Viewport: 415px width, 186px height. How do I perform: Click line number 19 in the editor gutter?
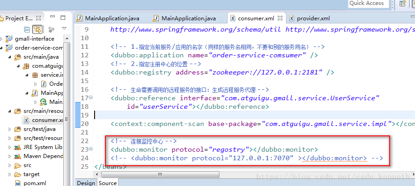pyautogui.click(x=85, y=115)
